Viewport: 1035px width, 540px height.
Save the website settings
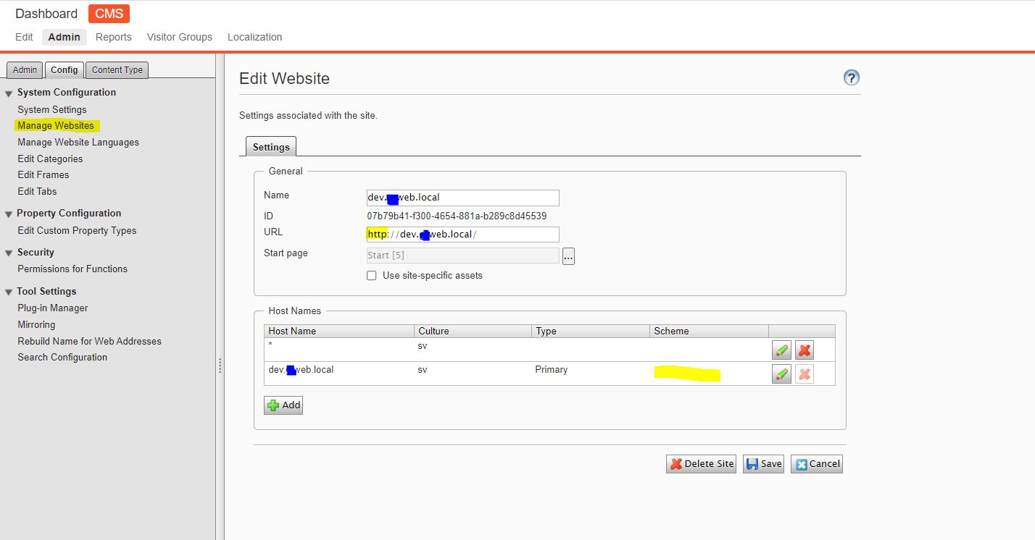[x=763, y=464]
